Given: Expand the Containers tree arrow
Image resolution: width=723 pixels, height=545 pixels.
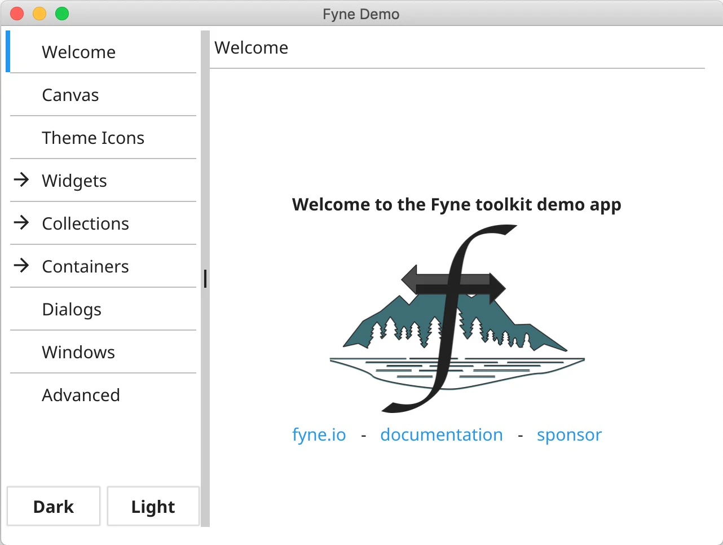Looking at the screenshot, I should pos(21,266).
